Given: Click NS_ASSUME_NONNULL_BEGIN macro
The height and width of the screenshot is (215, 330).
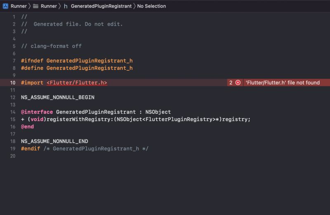Looking at the screenshot, I should click(58, 97).
